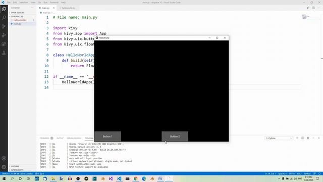Open the Terminal menu
The image size is (323, 182).
point(54,3)
